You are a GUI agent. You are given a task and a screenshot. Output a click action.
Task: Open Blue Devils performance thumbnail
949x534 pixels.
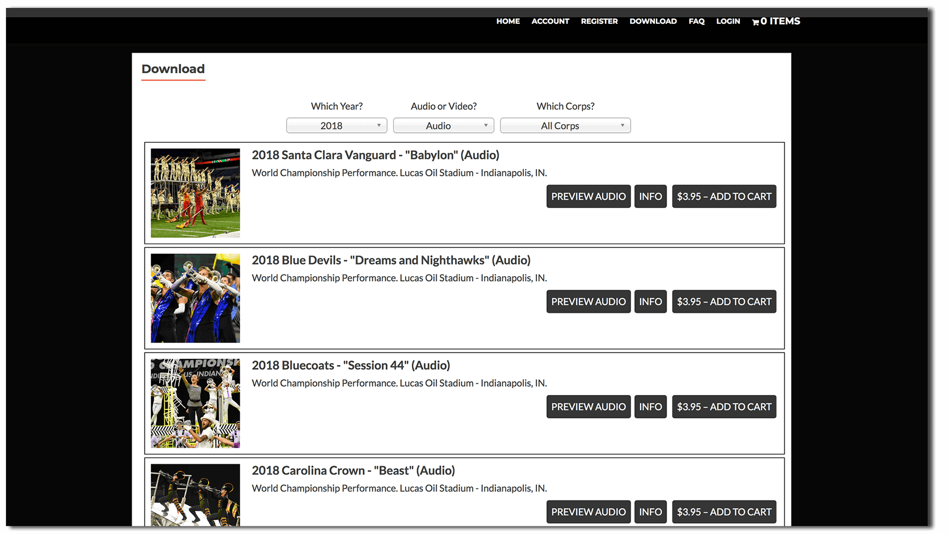tap(195, 298)
